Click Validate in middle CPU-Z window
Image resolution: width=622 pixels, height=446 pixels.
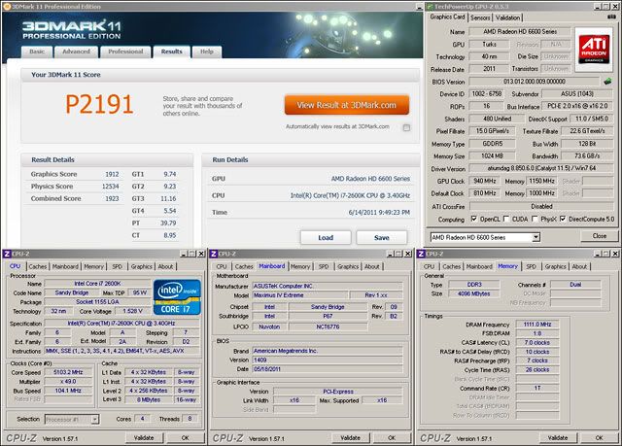[x=350, y=437]
